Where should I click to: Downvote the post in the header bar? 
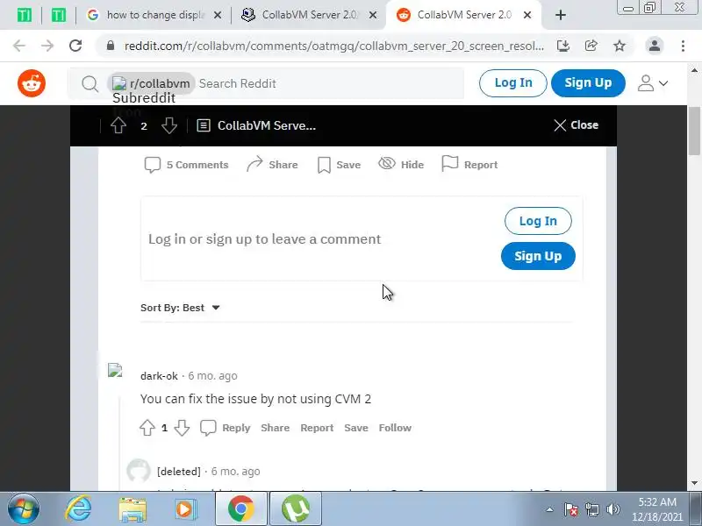169,125
